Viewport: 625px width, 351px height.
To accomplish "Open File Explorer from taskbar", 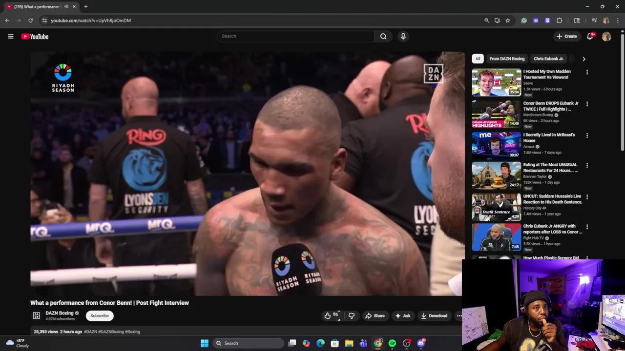I will (349, 343).
